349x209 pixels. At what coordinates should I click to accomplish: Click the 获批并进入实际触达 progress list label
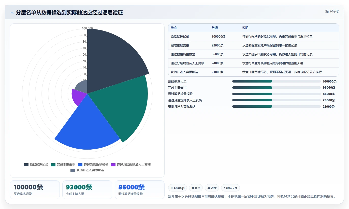coord(182,107)
